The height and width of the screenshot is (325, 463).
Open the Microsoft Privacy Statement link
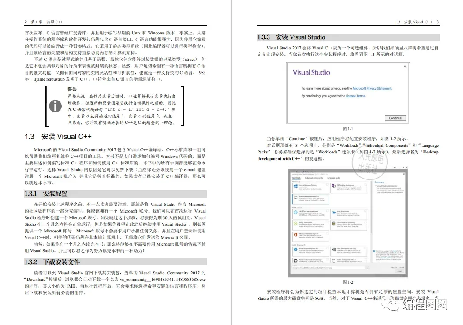pos(372,88)
